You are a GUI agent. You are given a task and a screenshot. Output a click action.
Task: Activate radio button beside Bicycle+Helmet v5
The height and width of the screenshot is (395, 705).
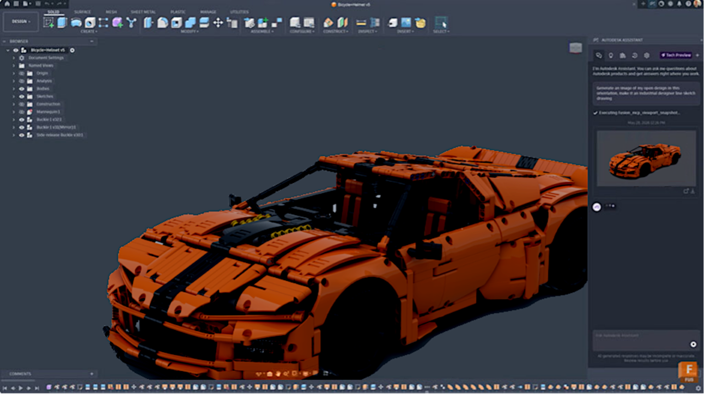tap(72, 50)
